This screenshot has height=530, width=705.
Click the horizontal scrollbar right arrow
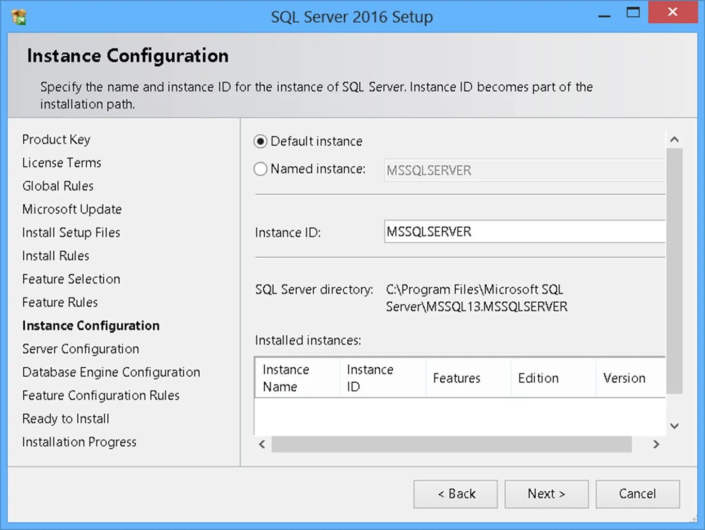click(x=656, y=444)
